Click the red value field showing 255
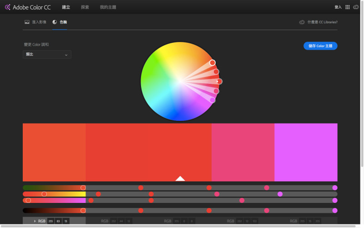This screenshot has width=364, height=228. pyautogui.click(x=51, y=221)
